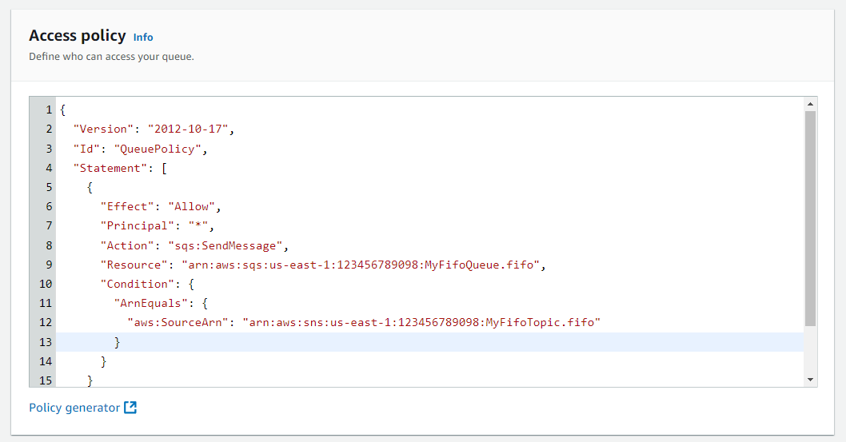Click line number 1 in gutter
The width and height of the screenshot is (846, 442).
coord(49,110)
